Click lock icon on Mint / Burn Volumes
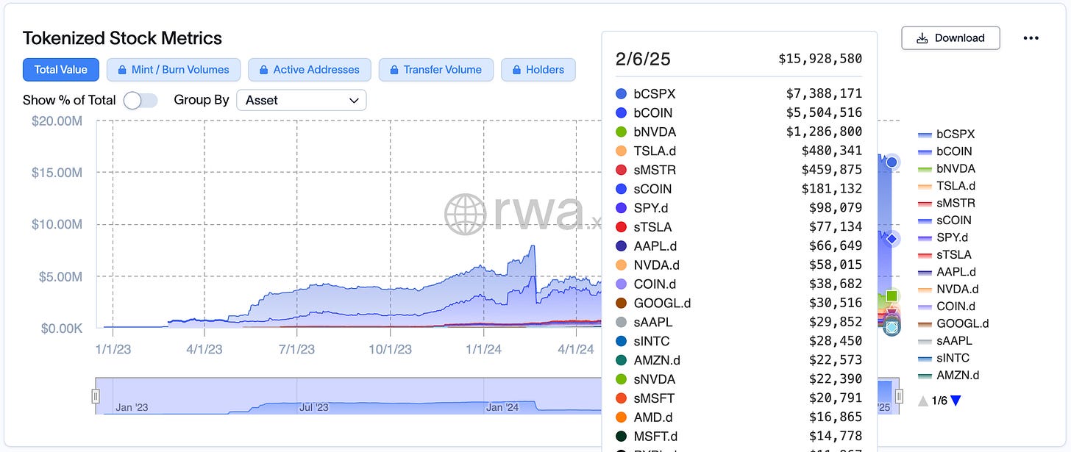 click(x=121, y=70)
